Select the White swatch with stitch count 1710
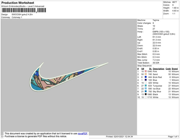180x139 pixels. coord(146,97)
